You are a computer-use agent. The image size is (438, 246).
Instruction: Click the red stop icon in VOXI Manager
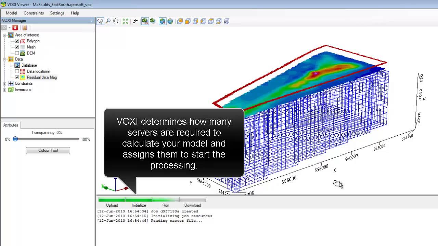point(15,28)
